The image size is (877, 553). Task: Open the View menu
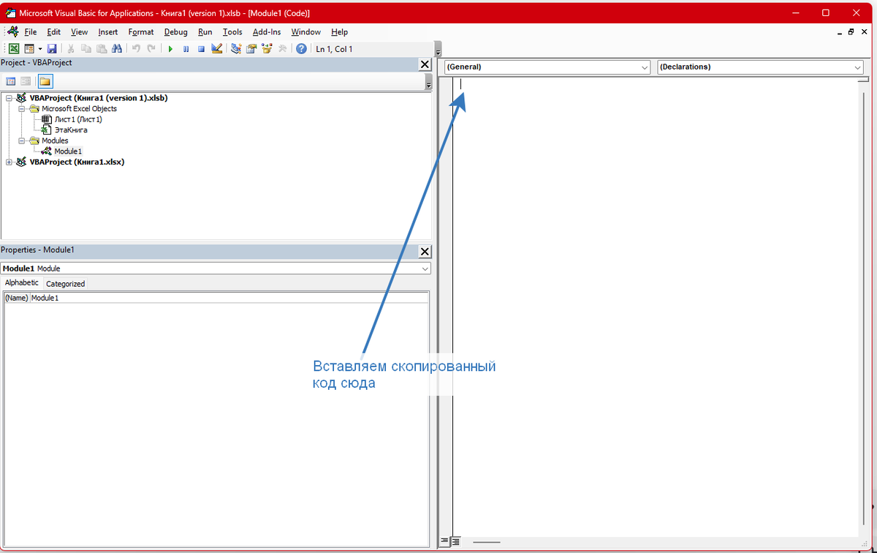coord(79,32)
